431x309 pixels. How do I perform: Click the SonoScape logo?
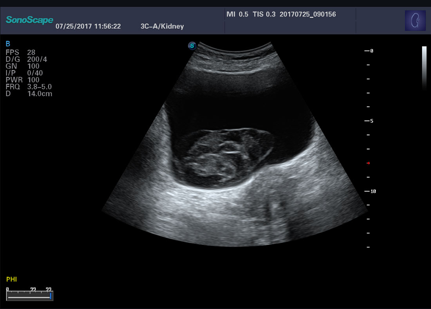[30, 20]
